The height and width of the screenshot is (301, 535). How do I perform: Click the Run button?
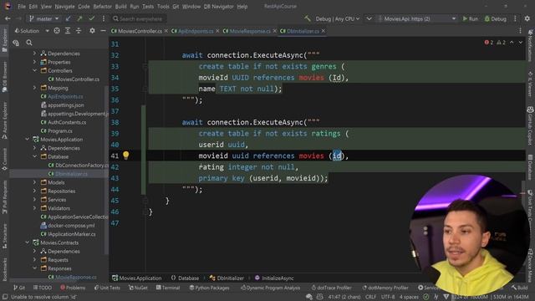pos(470,18)
